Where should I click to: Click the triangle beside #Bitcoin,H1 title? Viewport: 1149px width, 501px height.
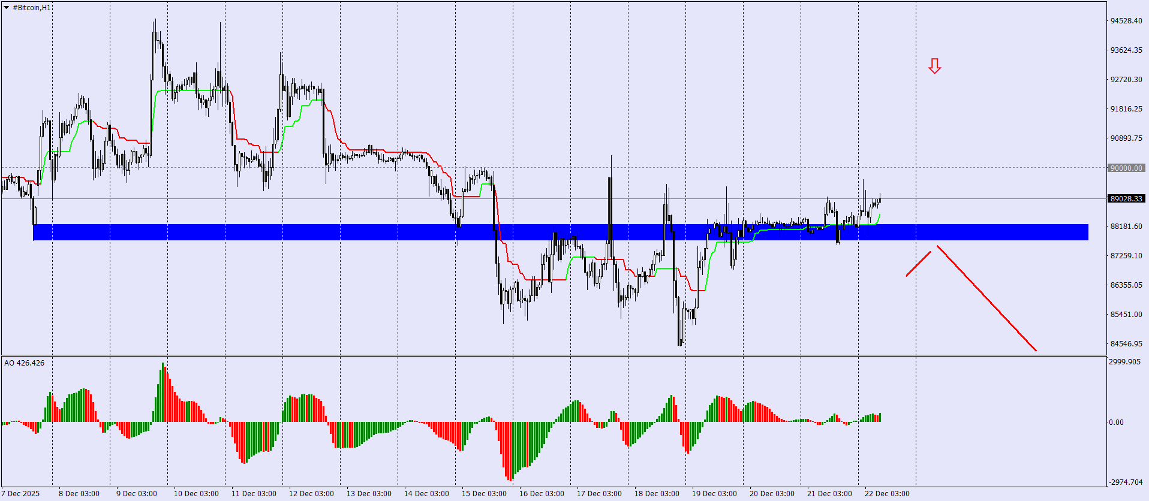pos(7,8)
